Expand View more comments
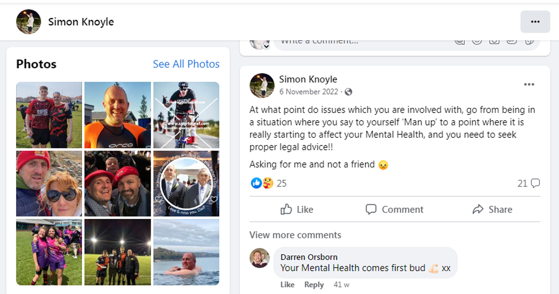 (x=295, y=235)
